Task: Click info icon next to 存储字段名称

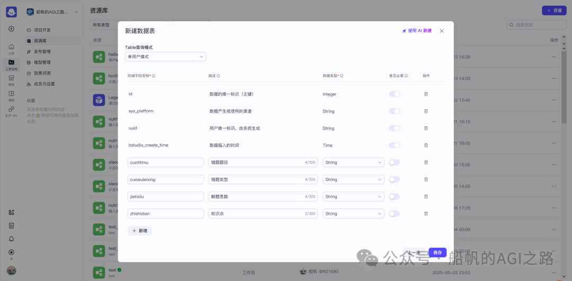Action: (154, 76)
